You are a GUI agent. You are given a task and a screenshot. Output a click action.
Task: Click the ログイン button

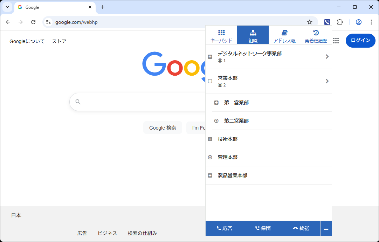tap(360, 41)
